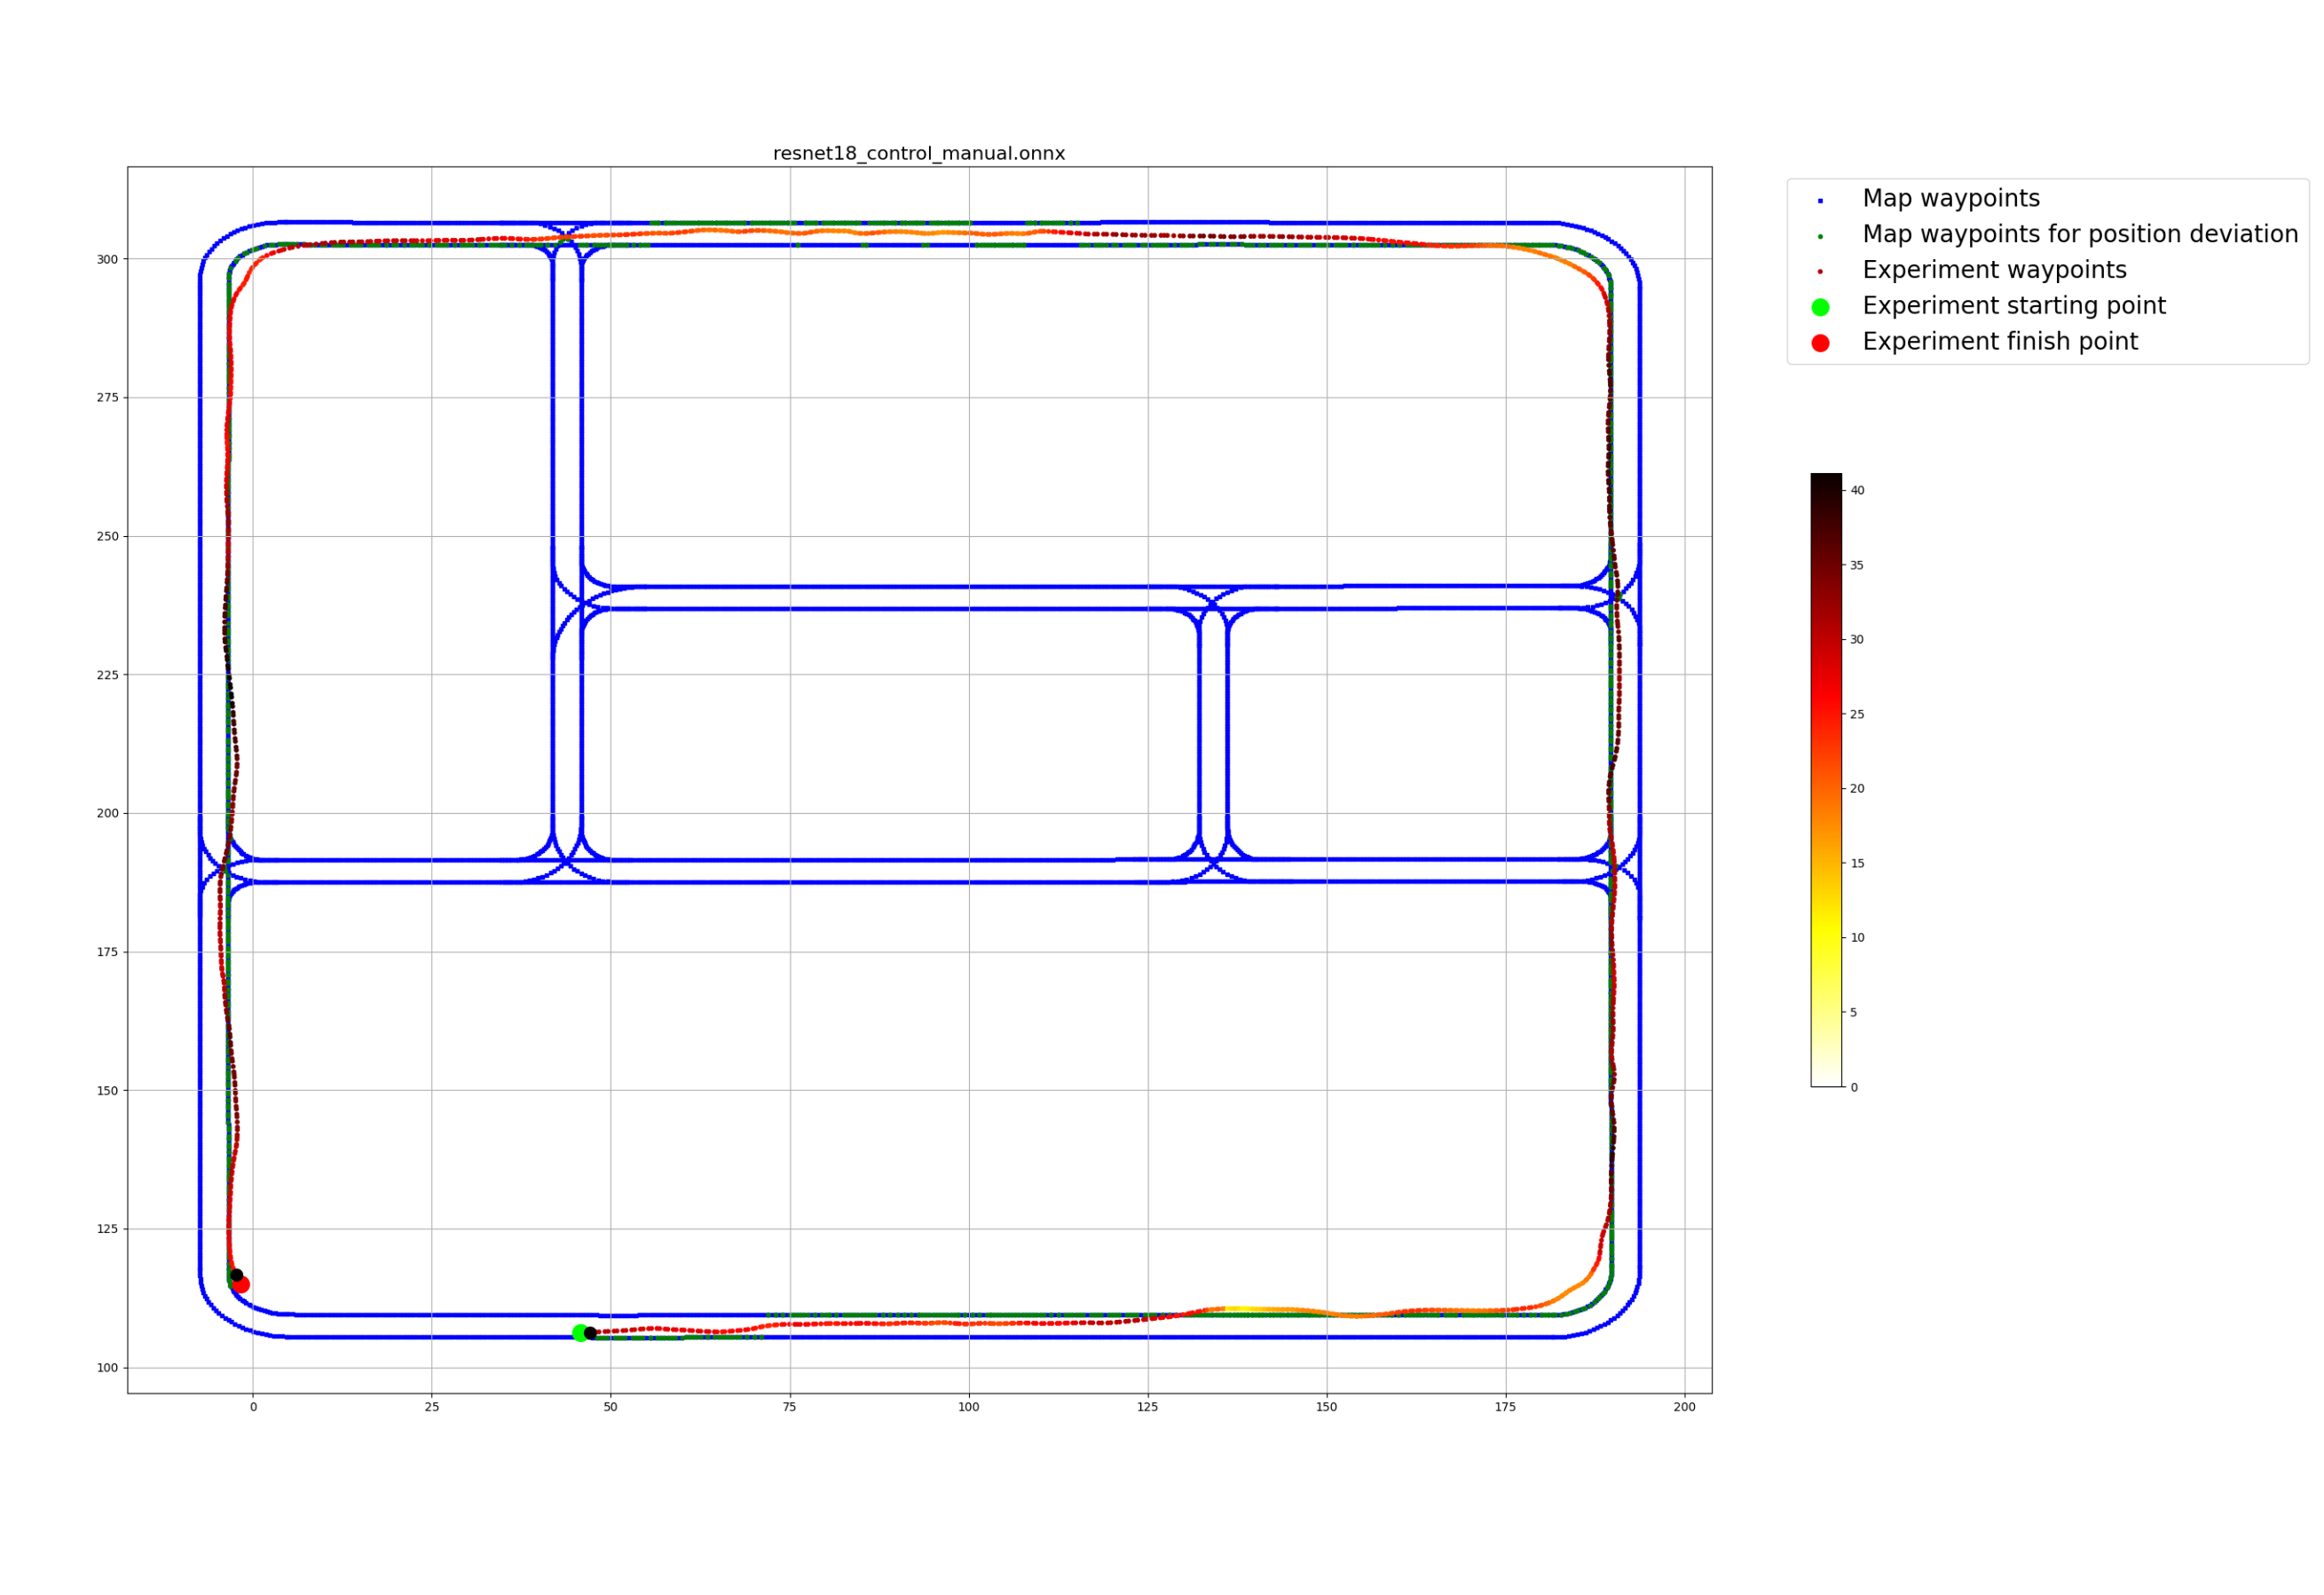
Task: Click the colorbar tick label 5
Action: [x=1853, y=1012]
